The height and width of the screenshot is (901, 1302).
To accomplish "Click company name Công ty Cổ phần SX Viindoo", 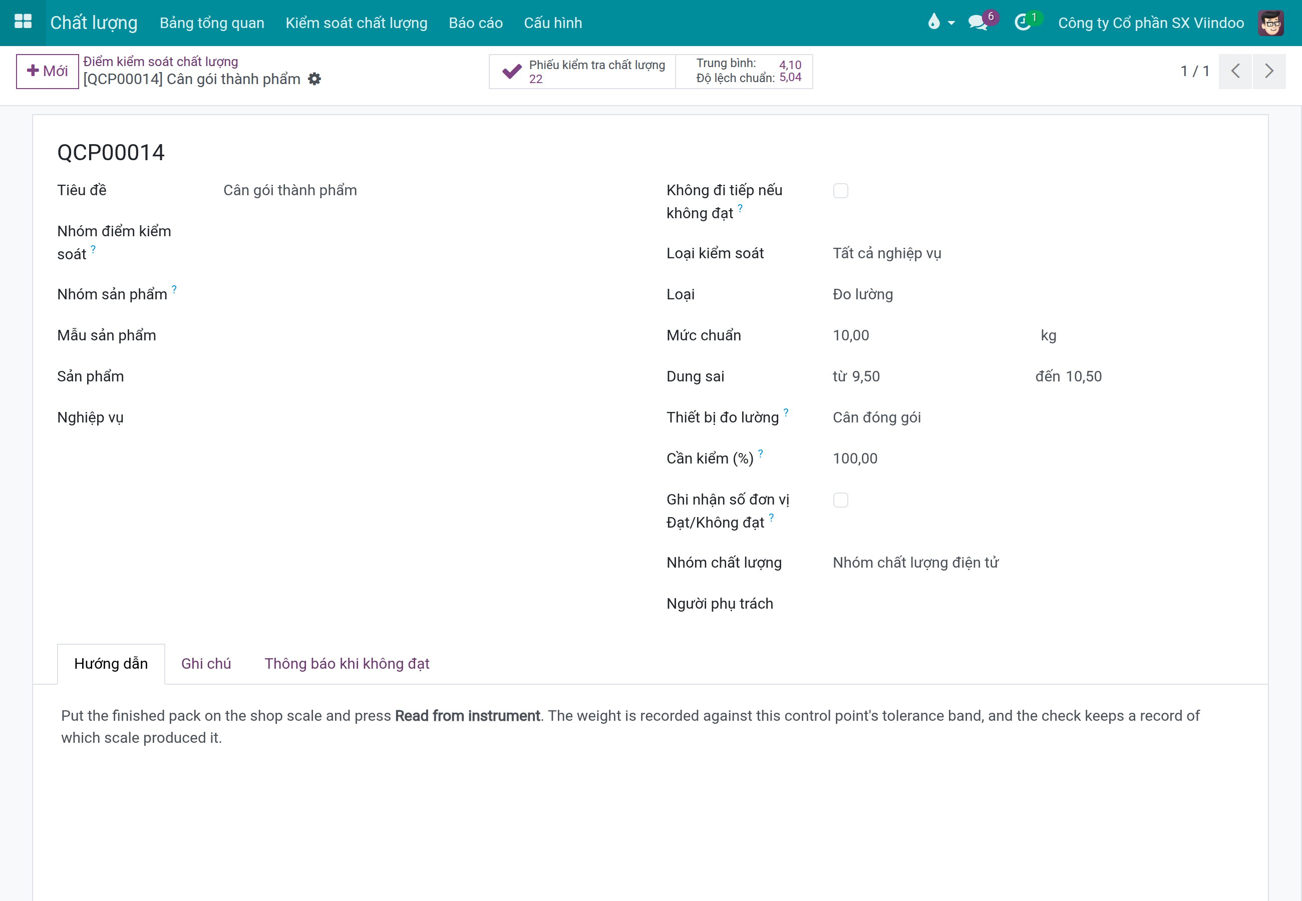I will coord(1151,23).
